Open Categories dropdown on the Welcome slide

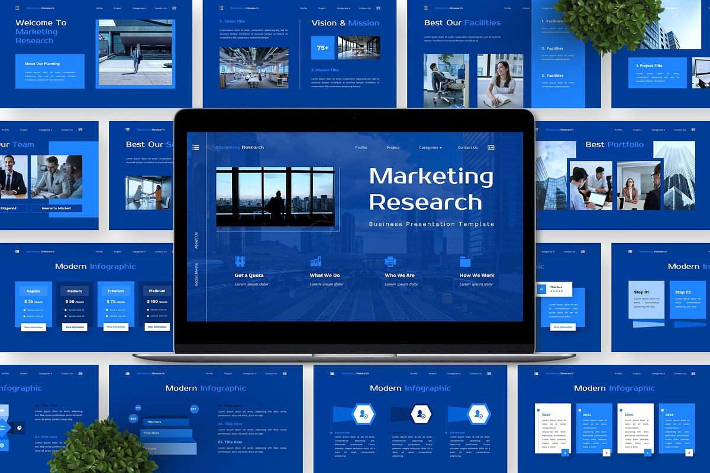140,8
